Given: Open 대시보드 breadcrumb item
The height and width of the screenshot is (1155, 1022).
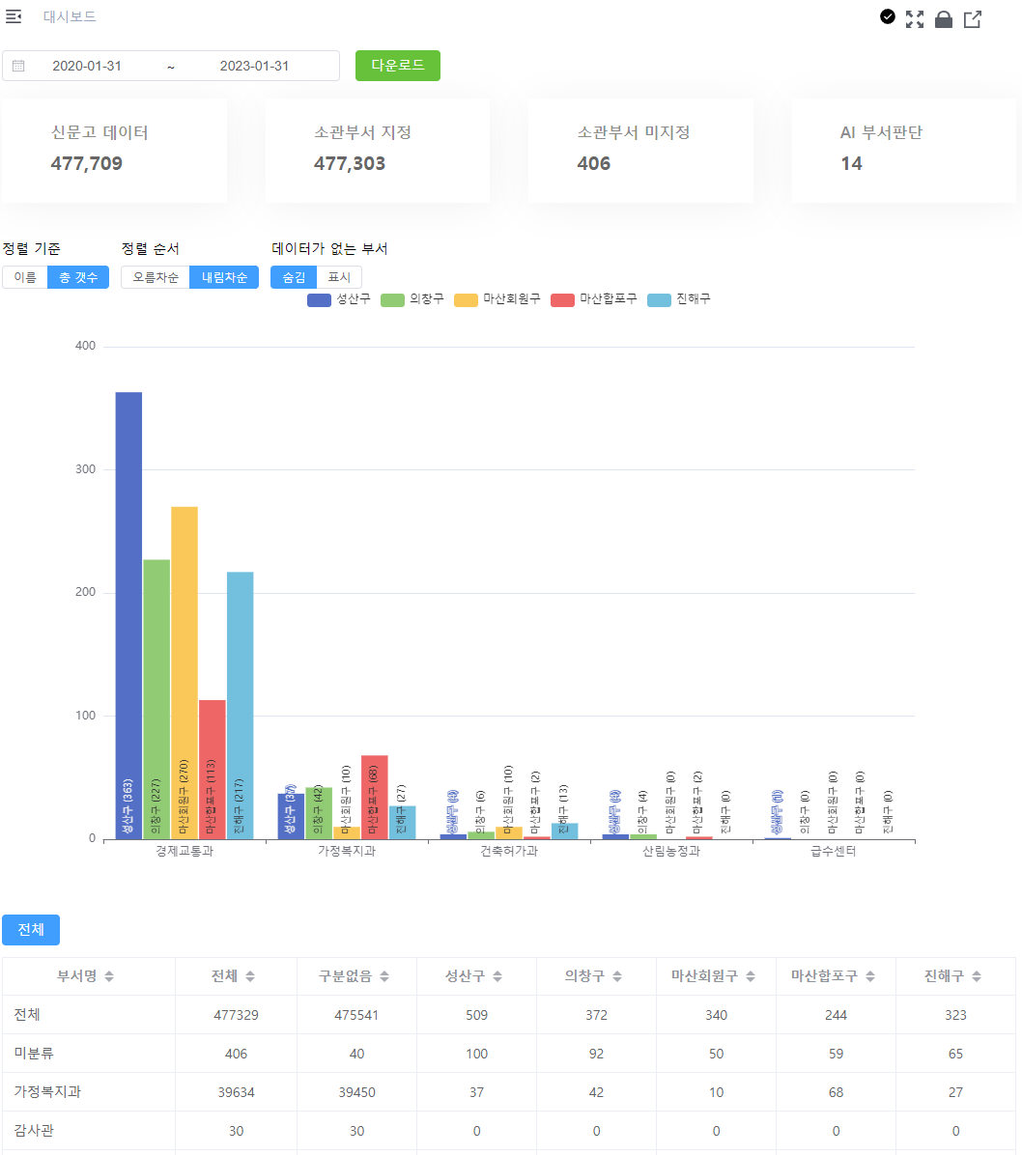Looking at the screenshot, I should click(x=70, y=16).
